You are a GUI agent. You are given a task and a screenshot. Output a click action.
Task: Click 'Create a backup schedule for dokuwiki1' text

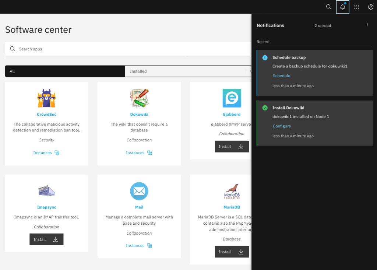coord(310,66)
